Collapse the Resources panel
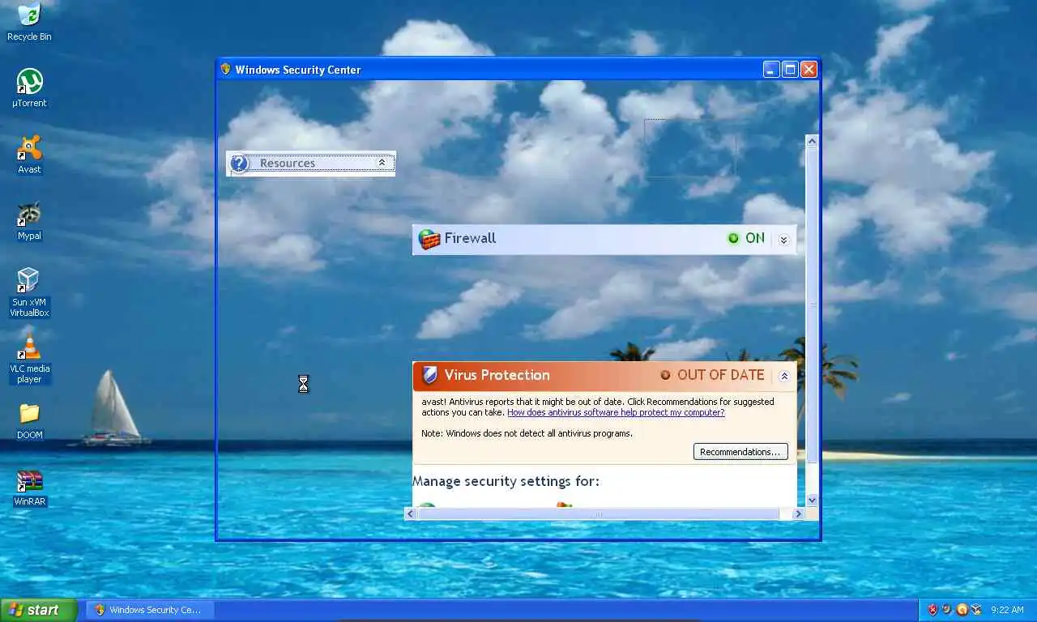 click(x=382, y=163)
